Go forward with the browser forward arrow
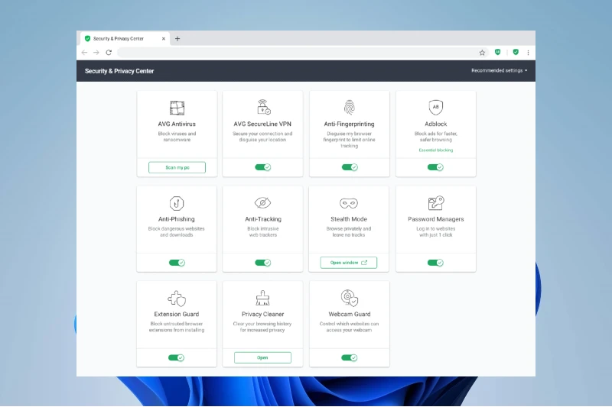This screenshot has width=612, height=407. 96,52
